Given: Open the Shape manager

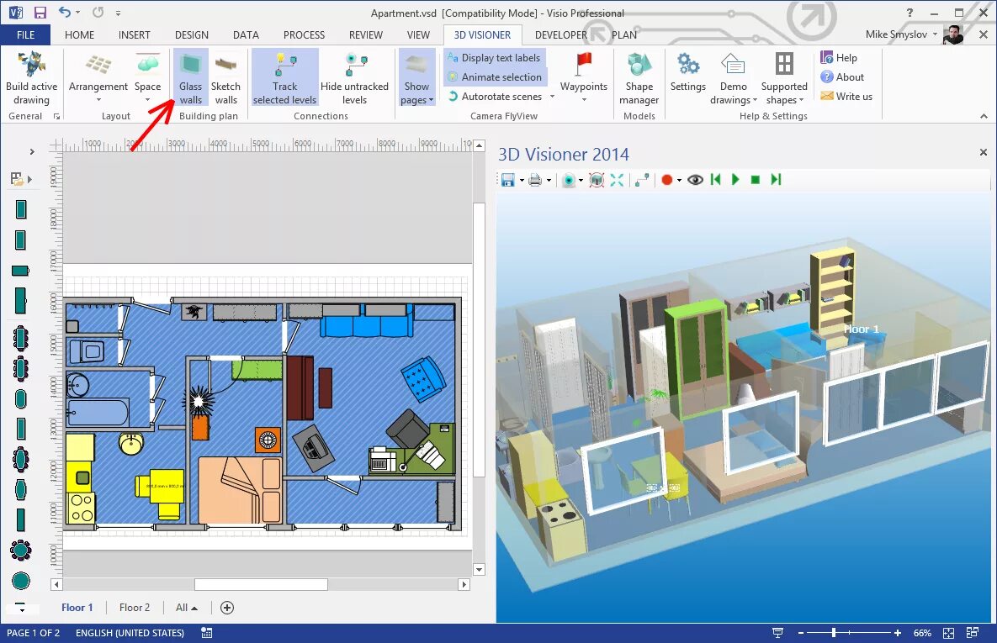Looking at the screenshot, I should pos(639,77).
